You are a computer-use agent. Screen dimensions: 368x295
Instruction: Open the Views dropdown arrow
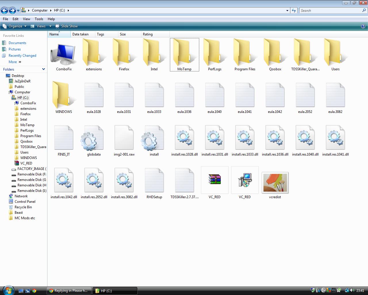click(x=50, y=26)
